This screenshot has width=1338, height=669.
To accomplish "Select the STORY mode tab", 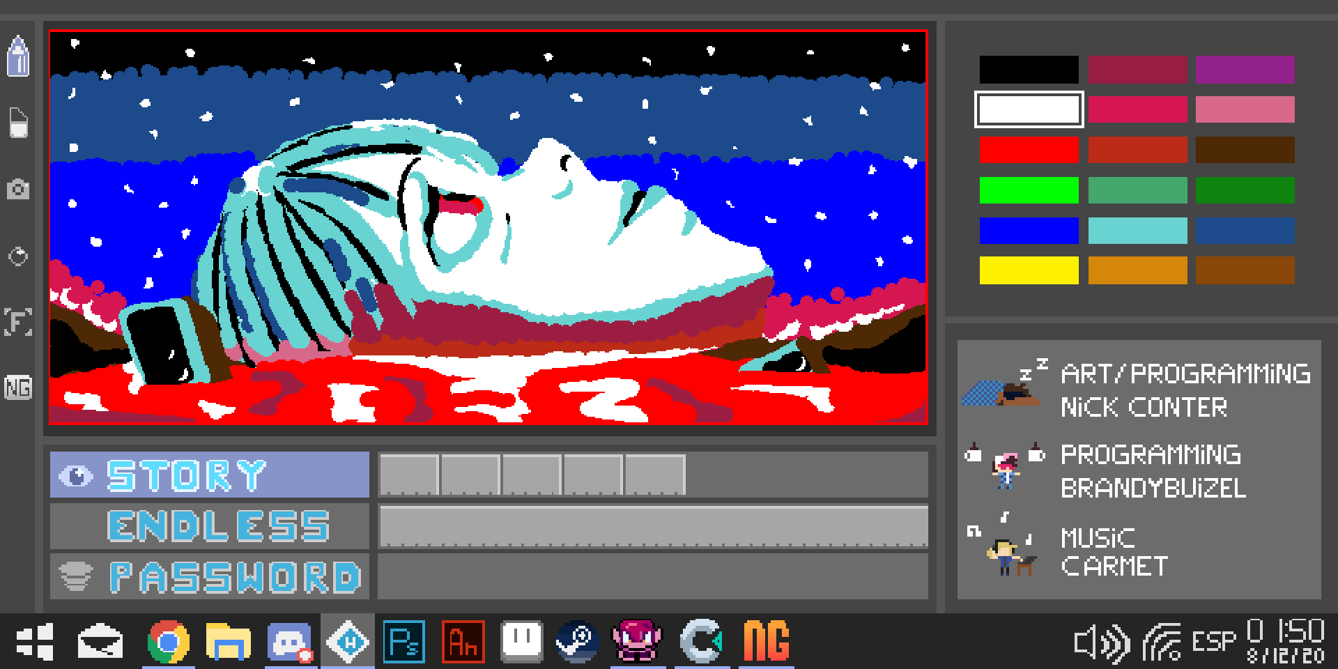I will (210, 475).
